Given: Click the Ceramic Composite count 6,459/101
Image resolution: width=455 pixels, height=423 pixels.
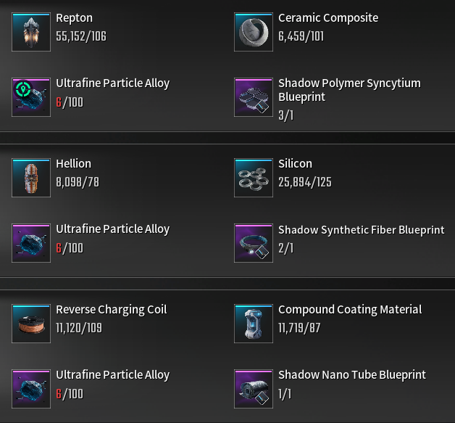Looking at the screenshot, I should tap(301, 36).
